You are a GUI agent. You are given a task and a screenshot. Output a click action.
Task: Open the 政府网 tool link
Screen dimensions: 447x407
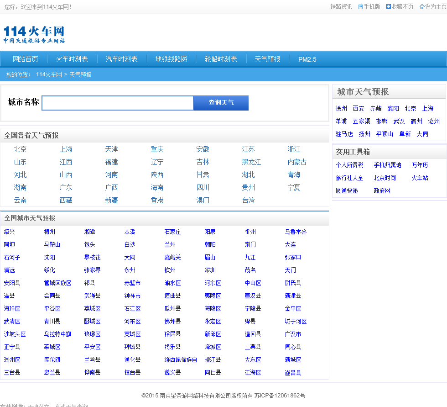[x=382, y=190]
